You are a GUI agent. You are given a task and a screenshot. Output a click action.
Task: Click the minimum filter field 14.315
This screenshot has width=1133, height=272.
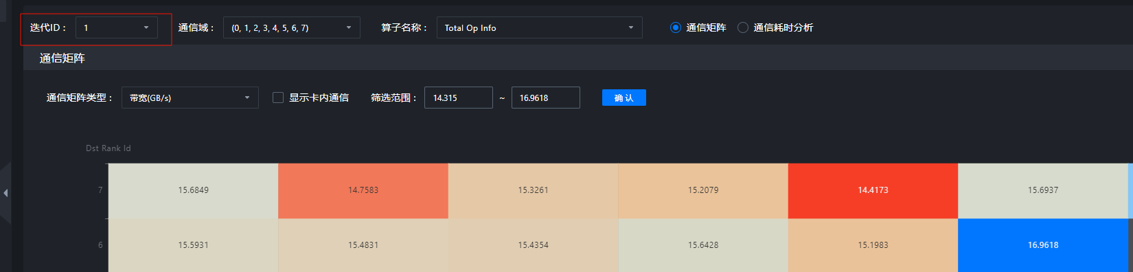(x=458, y=98)
